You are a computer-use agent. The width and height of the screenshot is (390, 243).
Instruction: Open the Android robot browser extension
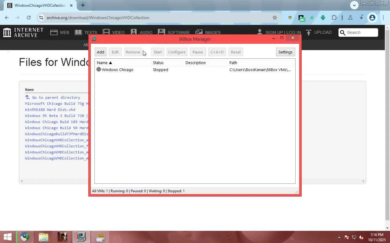[x=323, y=18]
